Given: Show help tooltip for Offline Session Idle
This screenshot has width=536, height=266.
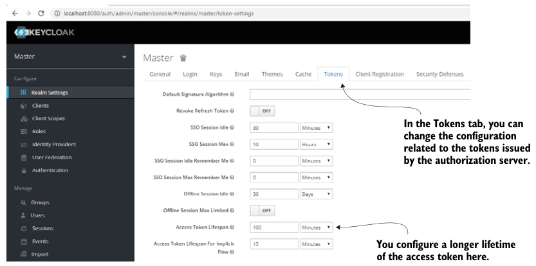Looking at the screenshot, I should click(232, 194).
